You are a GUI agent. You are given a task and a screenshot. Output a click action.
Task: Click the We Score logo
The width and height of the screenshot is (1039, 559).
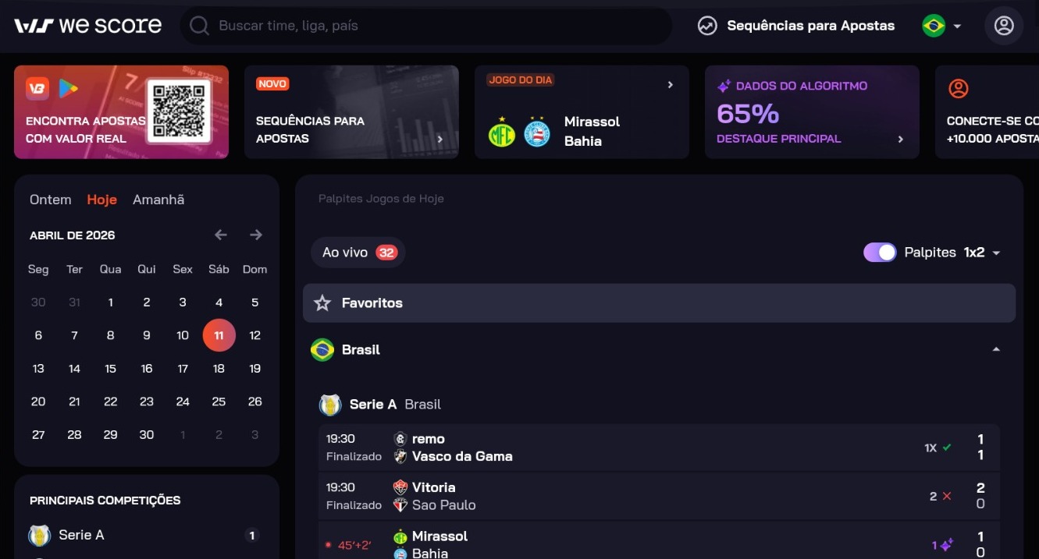[x=87, y=26]
